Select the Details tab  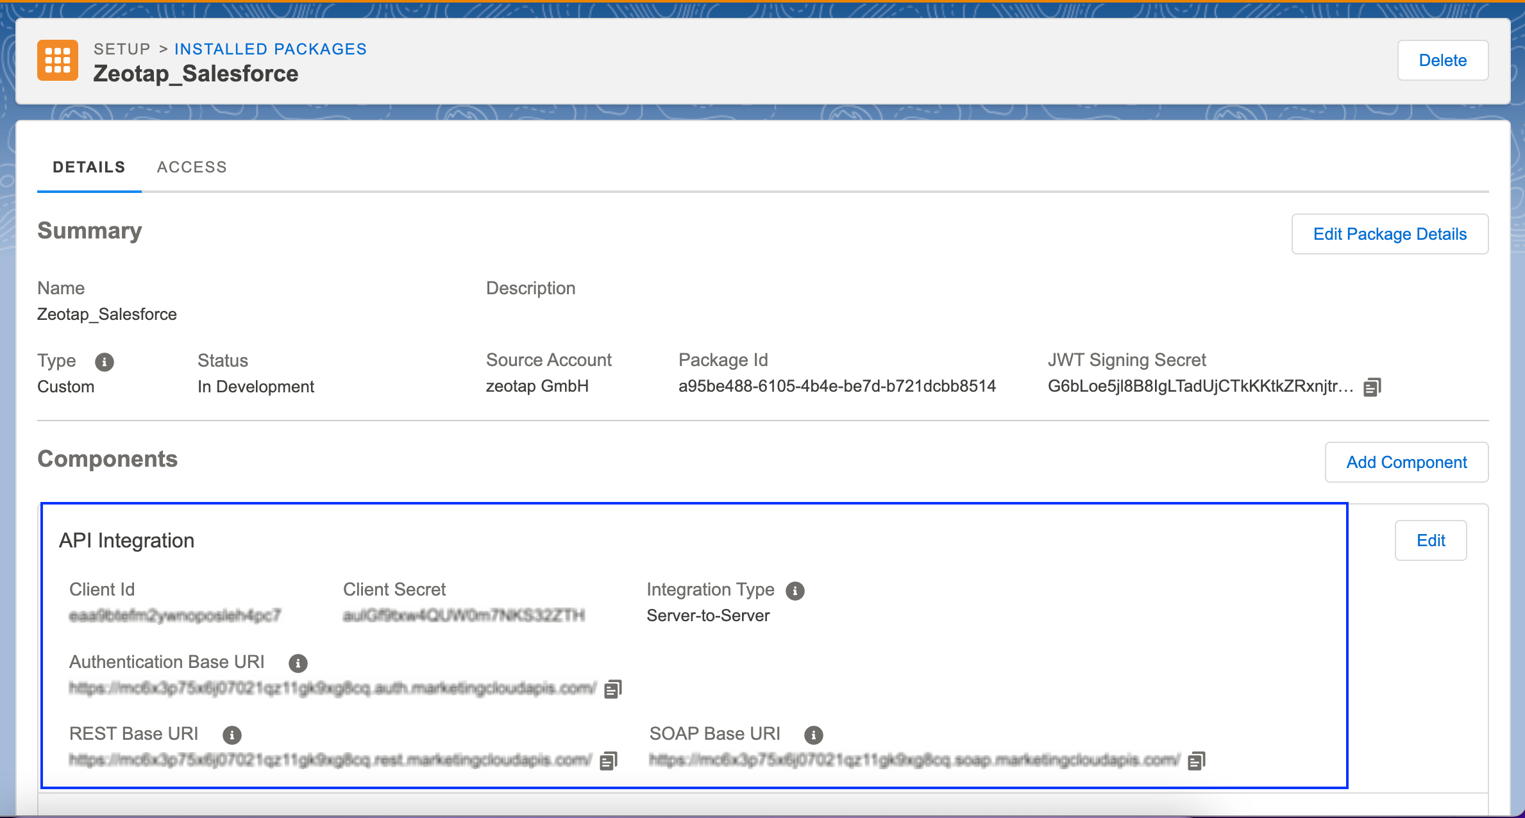click(x=89, y=167)
